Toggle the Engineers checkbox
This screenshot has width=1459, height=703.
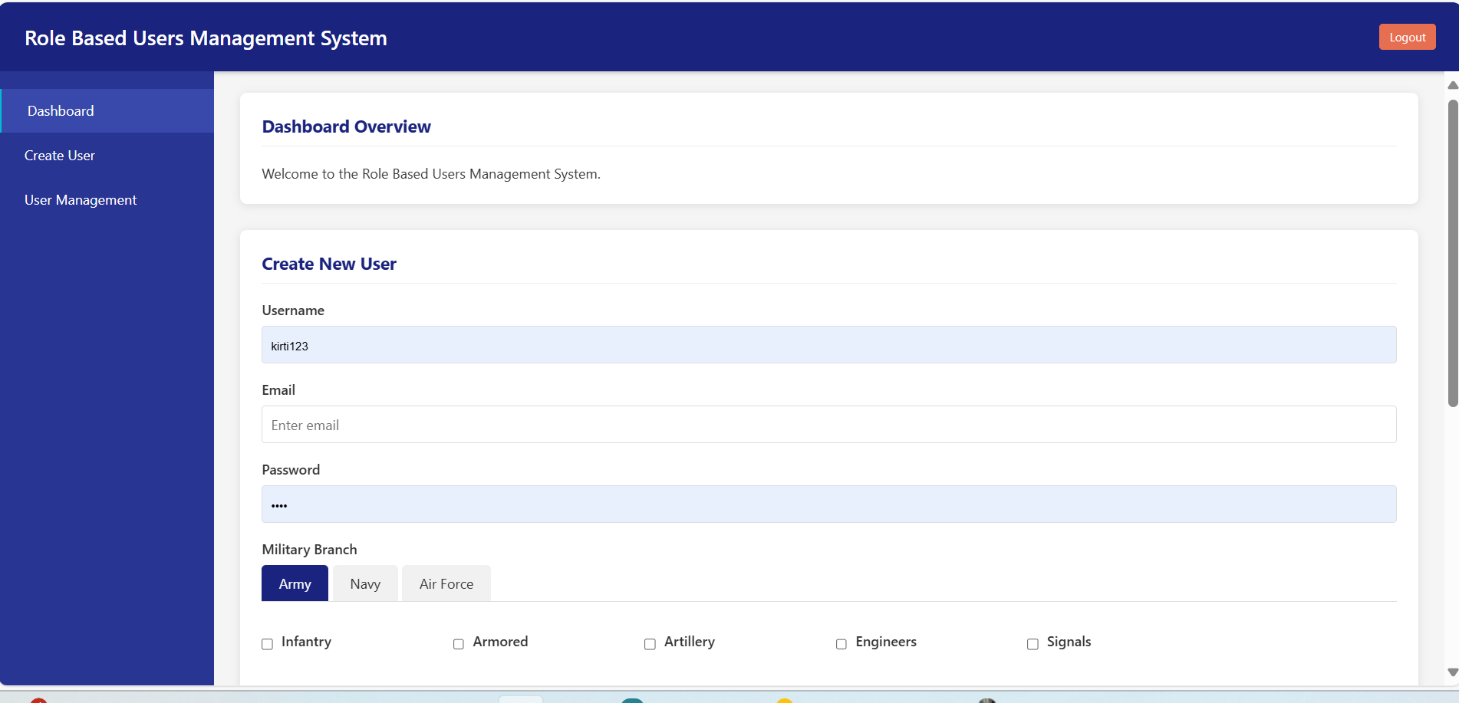pos(841,644)
